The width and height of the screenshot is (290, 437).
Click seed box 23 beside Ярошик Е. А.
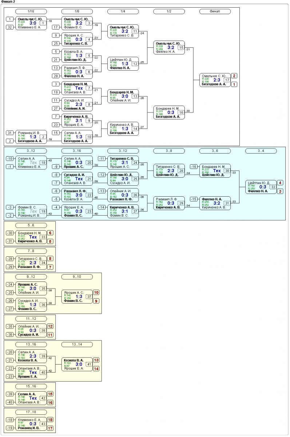pos(56,125)
